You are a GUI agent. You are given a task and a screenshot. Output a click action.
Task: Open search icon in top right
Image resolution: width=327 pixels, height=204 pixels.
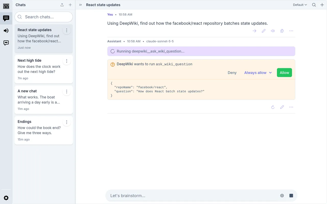click(314, 5)
